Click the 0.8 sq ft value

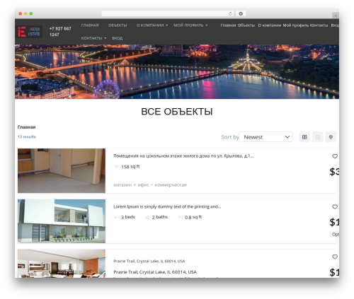(x=193, y=217)
